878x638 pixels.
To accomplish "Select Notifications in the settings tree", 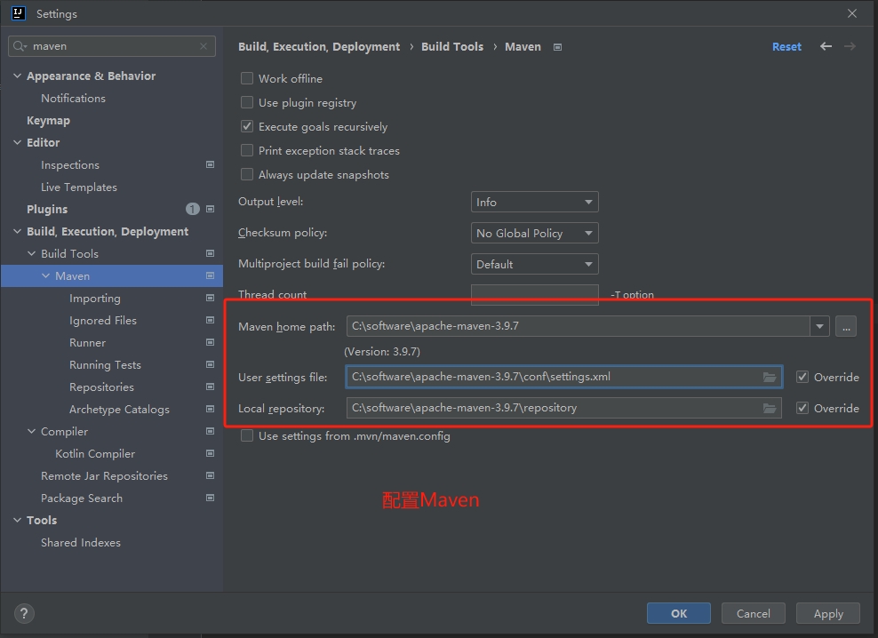I will coord(74,98).
